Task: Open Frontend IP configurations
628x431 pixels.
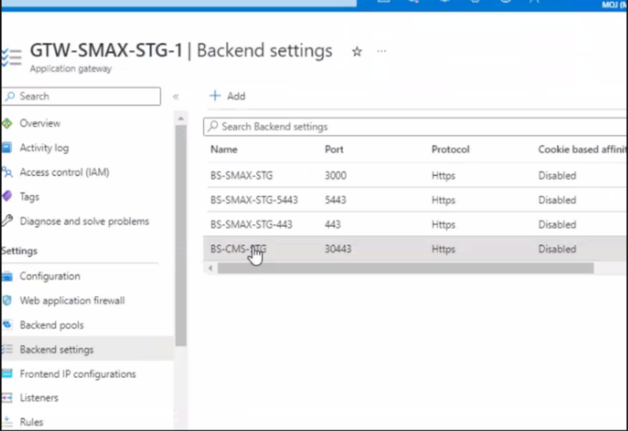Action: pos(77,374)
